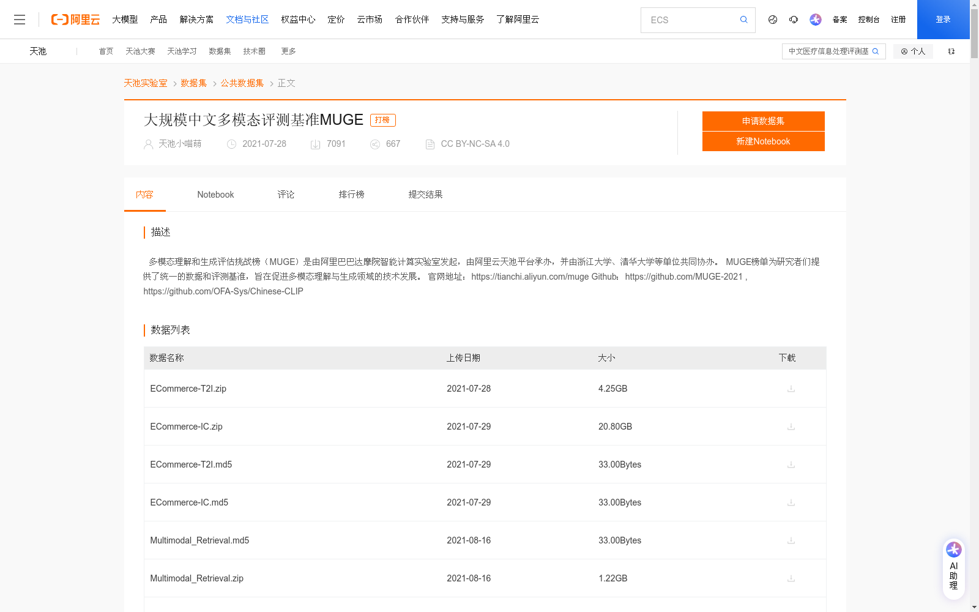The image size is (979, 612).
Task: Click the license icon before CC BY-NC-SA 4.0
Action: (x=430, y=144)
